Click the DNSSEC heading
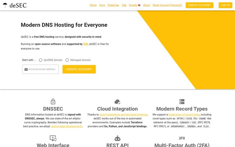 [x=53, y=109]
